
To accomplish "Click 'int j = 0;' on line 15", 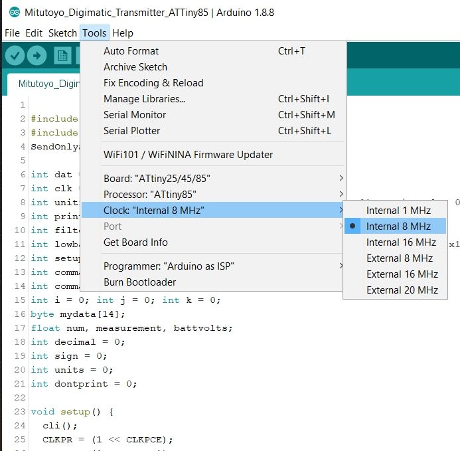I will tap(125, 300).
